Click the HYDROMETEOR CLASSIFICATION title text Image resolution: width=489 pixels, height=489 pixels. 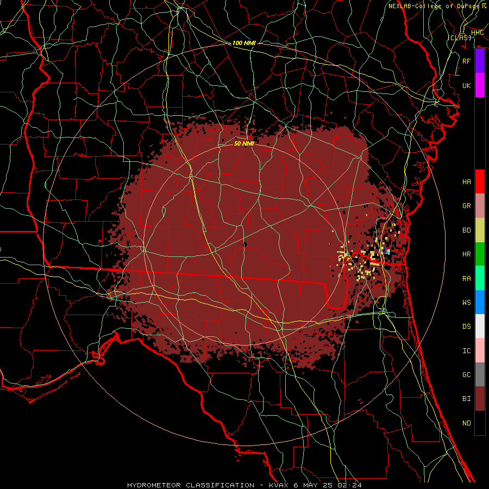pyautogui.click(x=191, y=485)
